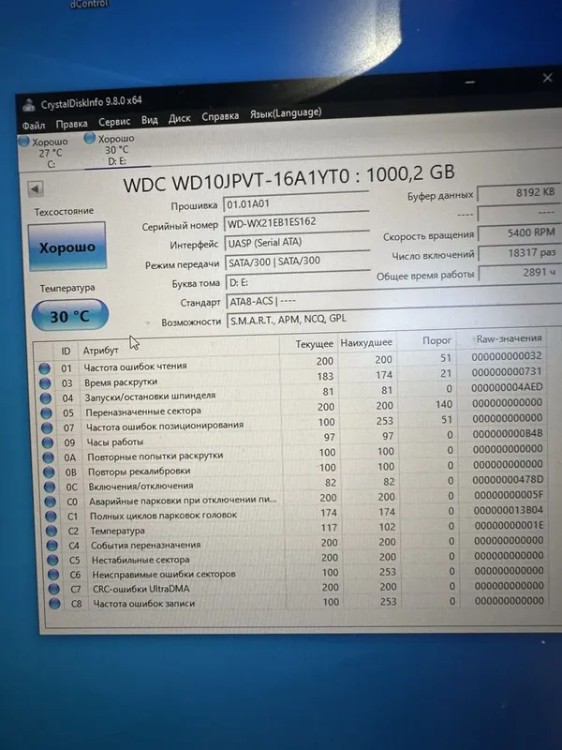Click the 30 °C temperature button

(x=70, y=316)
